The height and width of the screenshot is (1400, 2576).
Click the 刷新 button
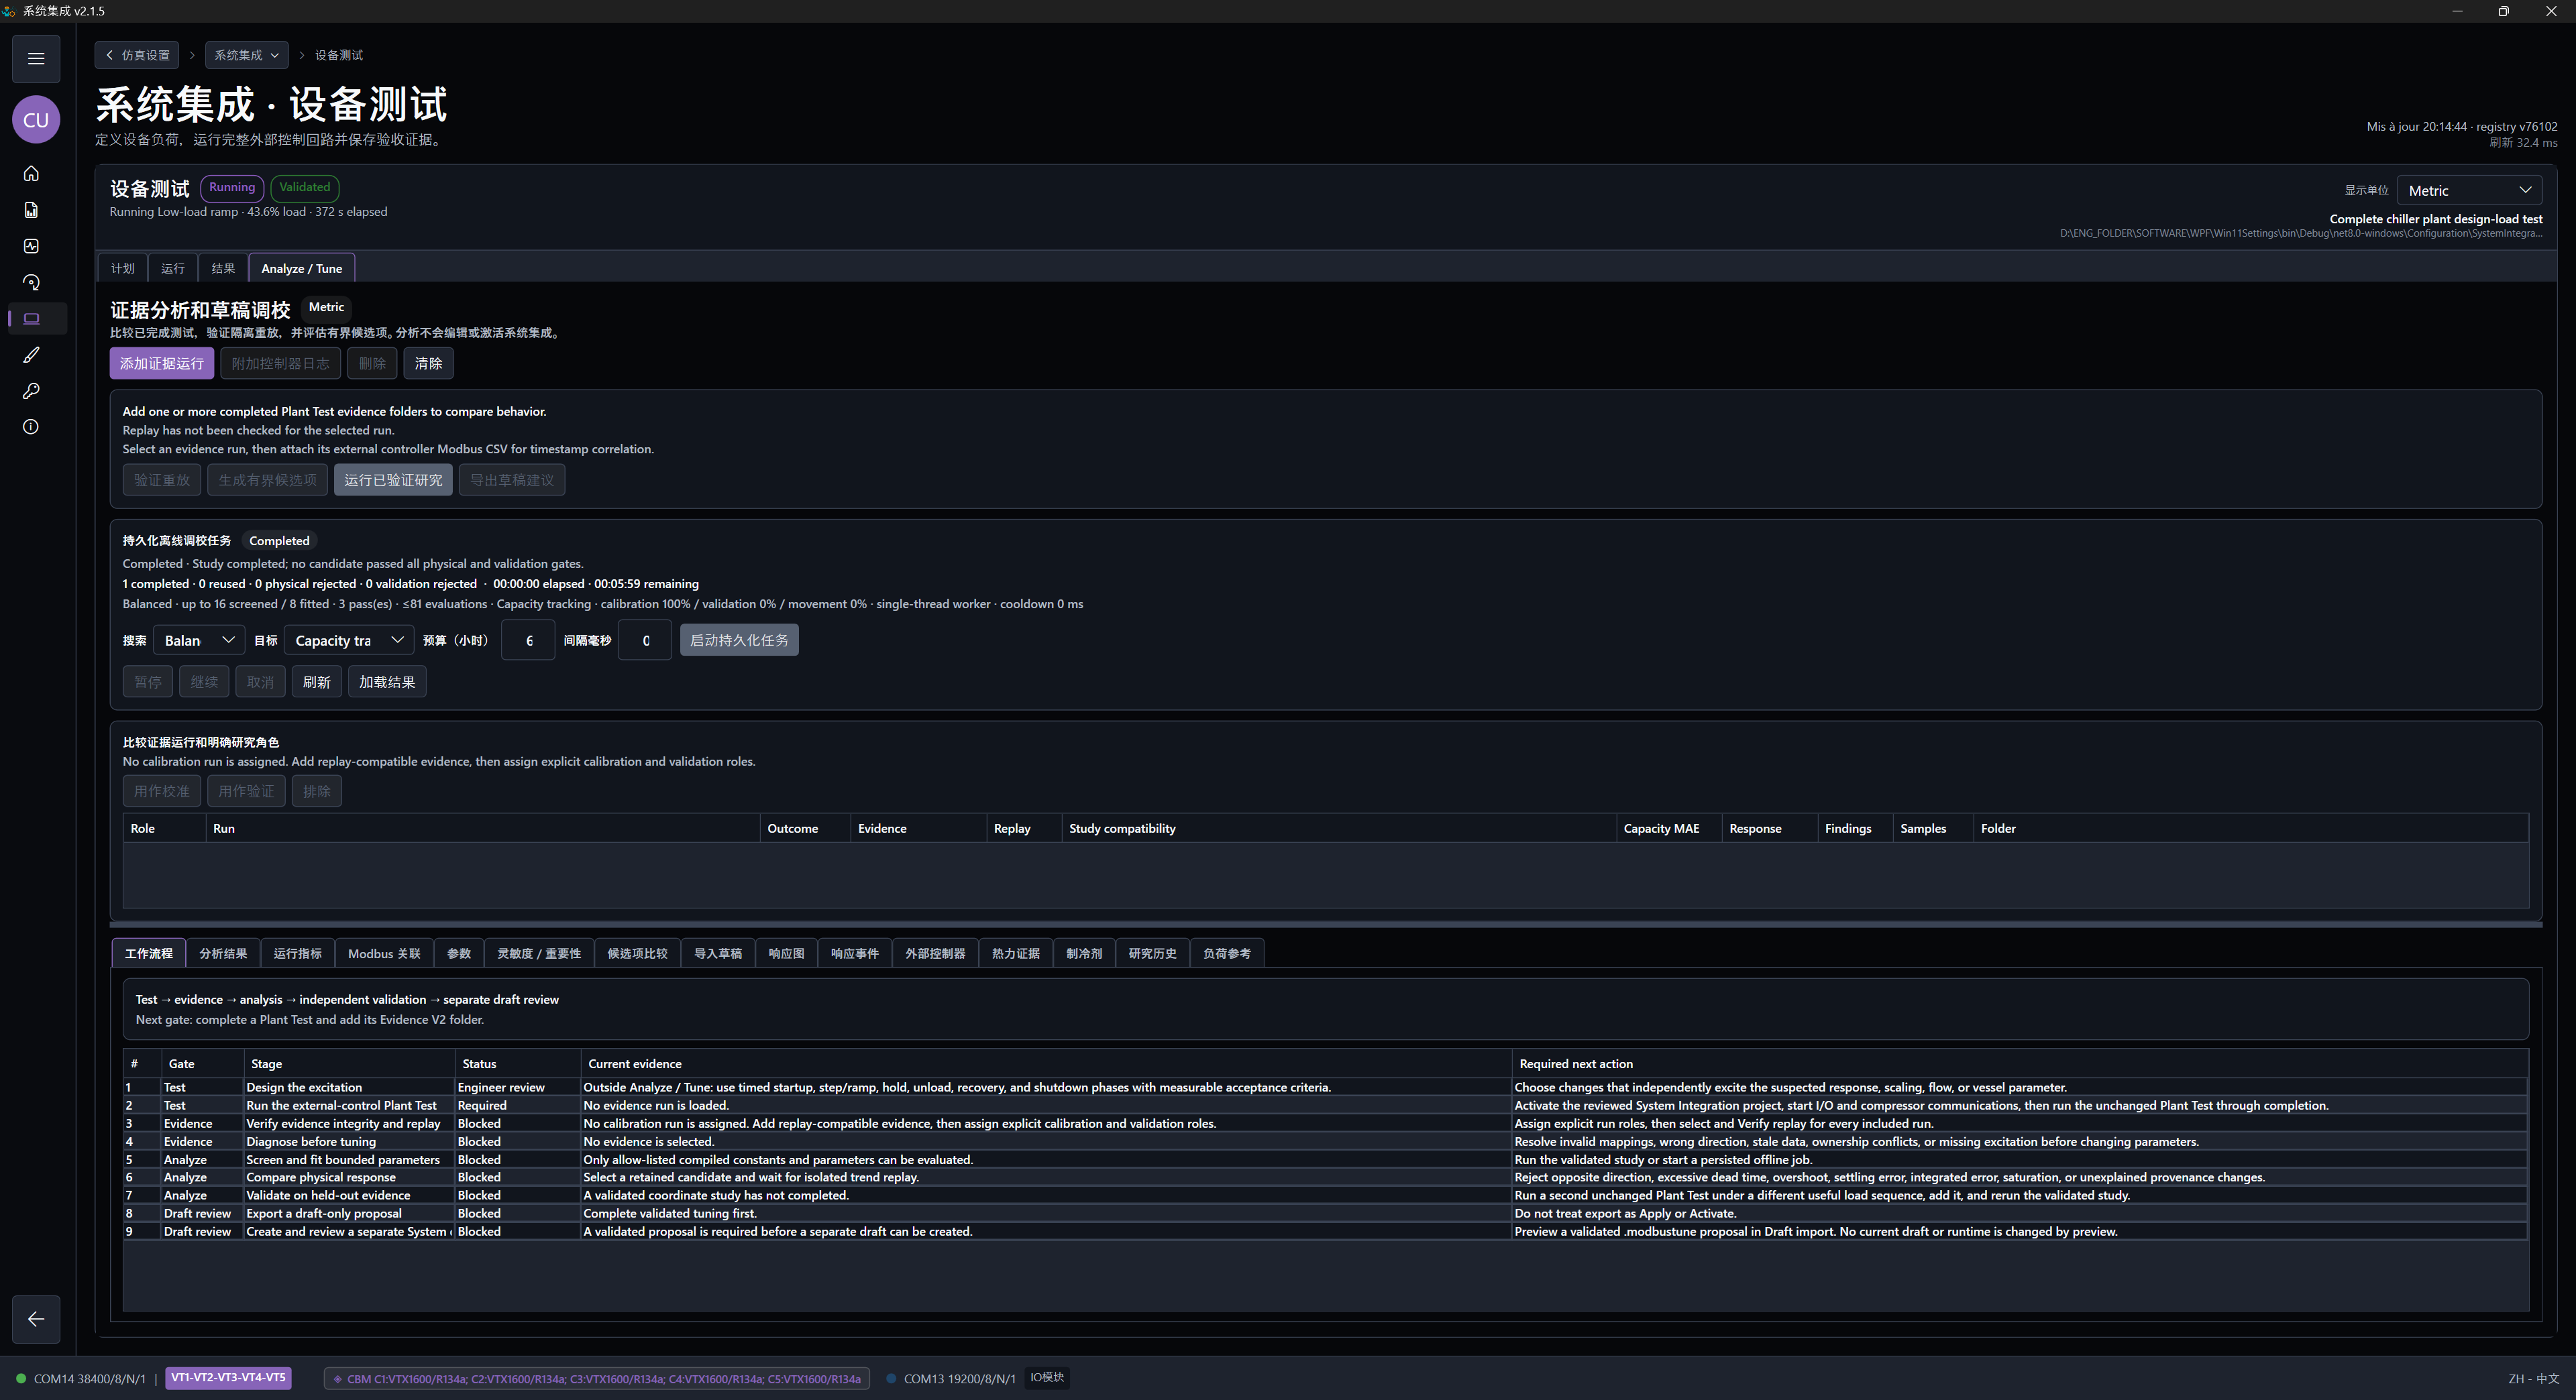click(317, 681)
